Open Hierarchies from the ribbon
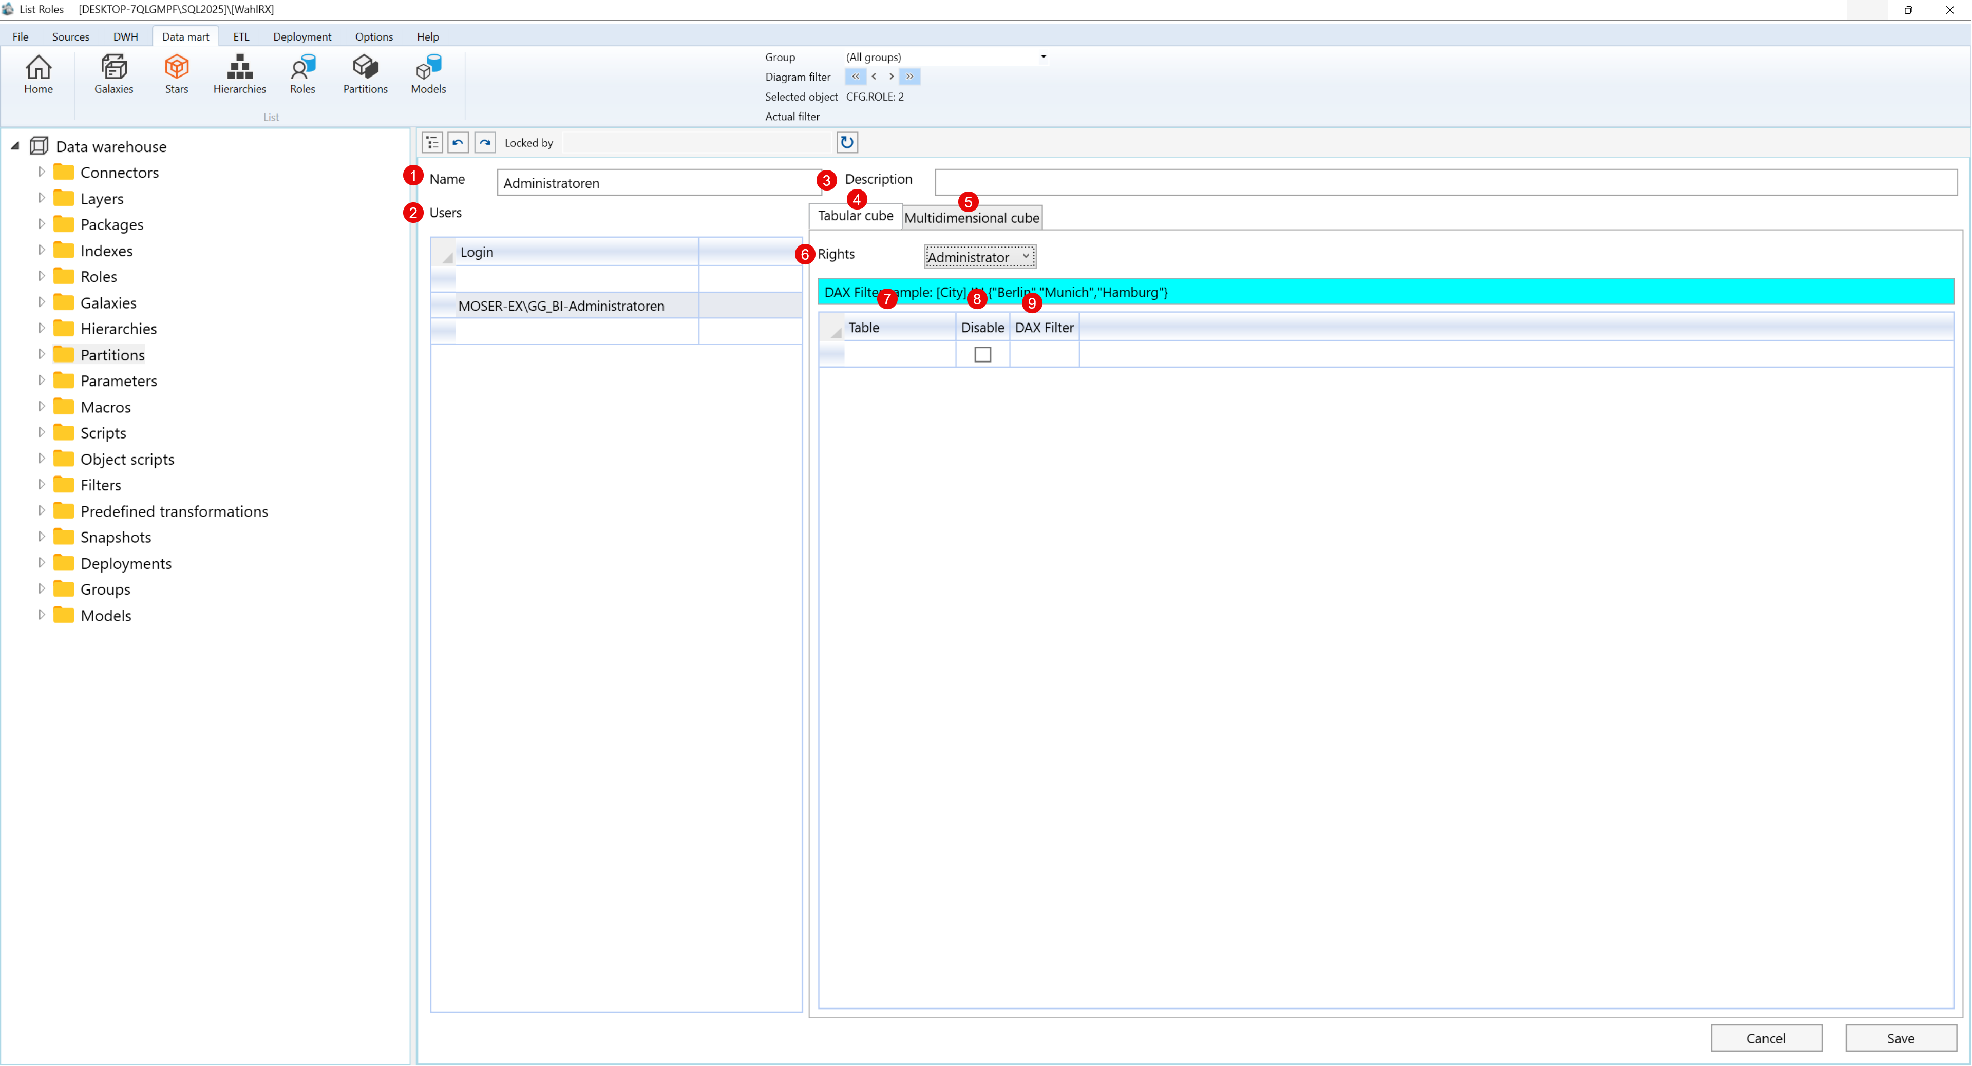 coord(239,73)
